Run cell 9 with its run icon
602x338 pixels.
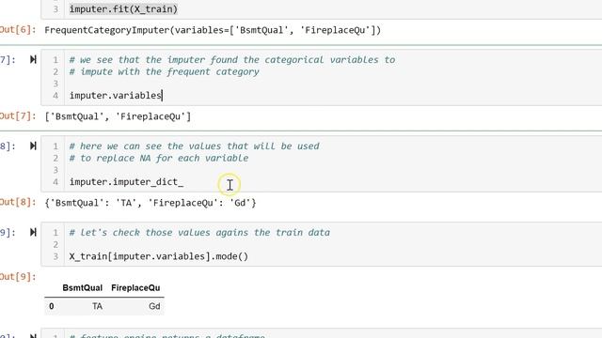click(33, 232)
